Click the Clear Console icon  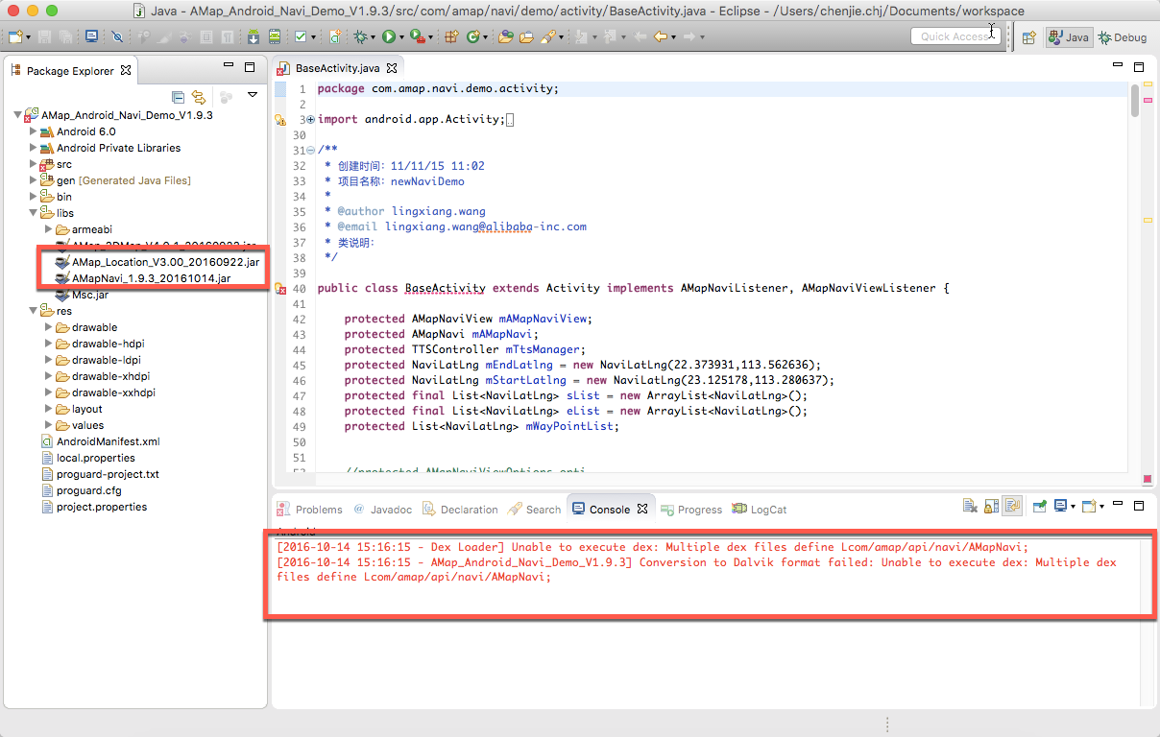[971, 506]
